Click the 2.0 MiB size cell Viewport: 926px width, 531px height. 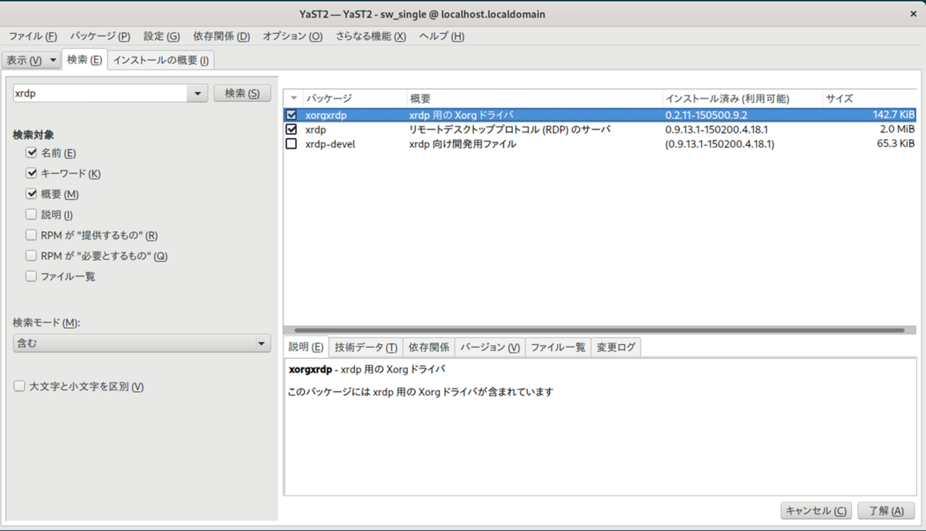(897, 130)
